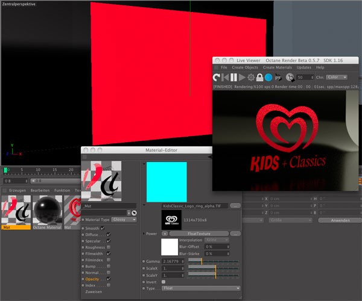The image size is (362, 301).
Task: Click the Zuweisen entry
Action: click(94, 292)
